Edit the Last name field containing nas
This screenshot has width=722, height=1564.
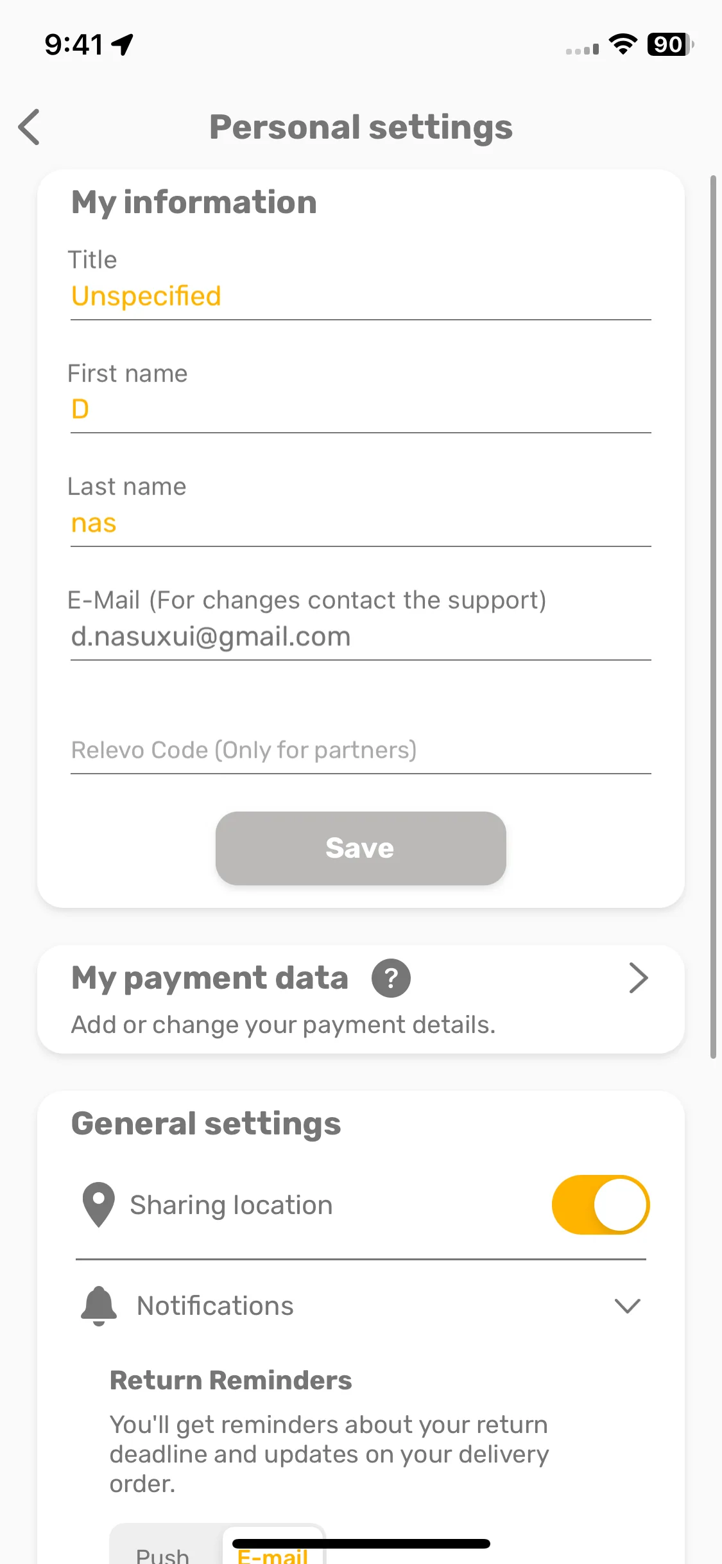click(361, 523)
